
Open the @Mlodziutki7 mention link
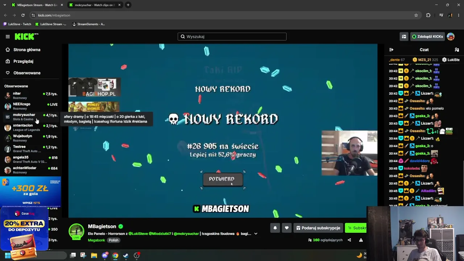point(160,234)
